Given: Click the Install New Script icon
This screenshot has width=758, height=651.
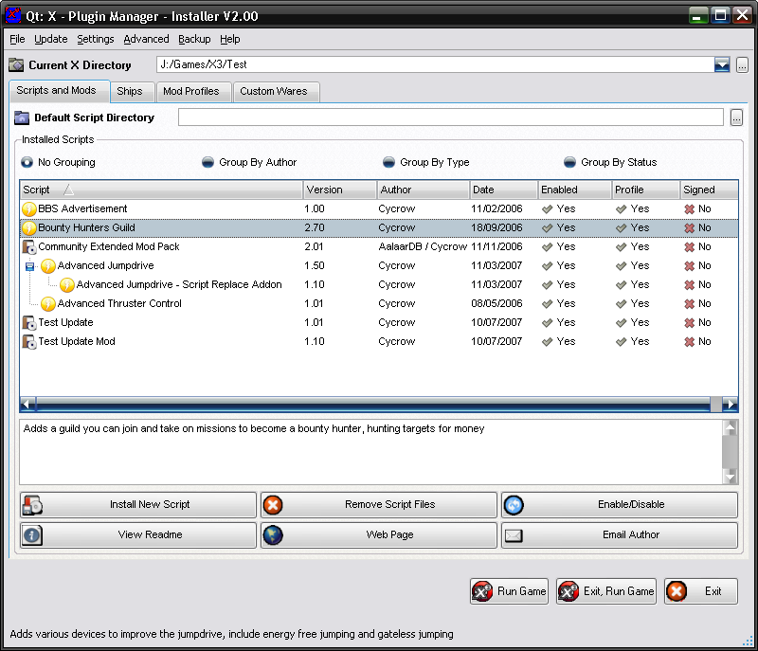Looking at the screenshot, I should click(32, 505).
